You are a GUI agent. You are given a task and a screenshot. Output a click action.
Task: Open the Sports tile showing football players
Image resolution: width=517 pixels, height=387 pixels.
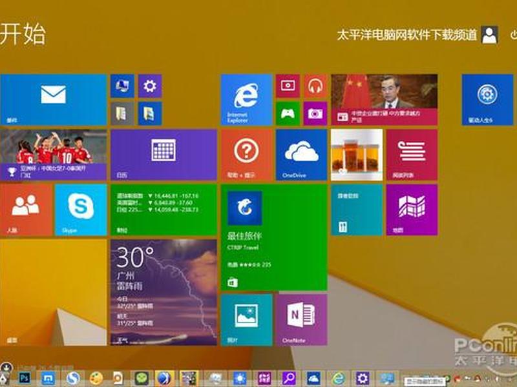point(54,155)
